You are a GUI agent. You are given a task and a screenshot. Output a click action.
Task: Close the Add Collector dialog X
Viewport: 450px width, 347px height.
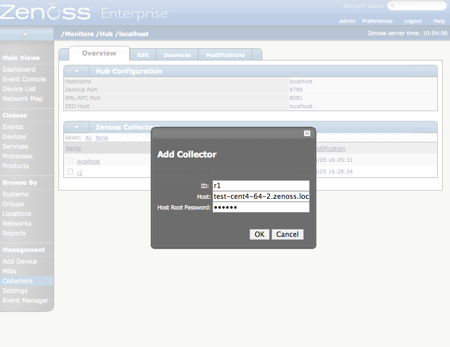pyautogui.click(x=307, y=134)
